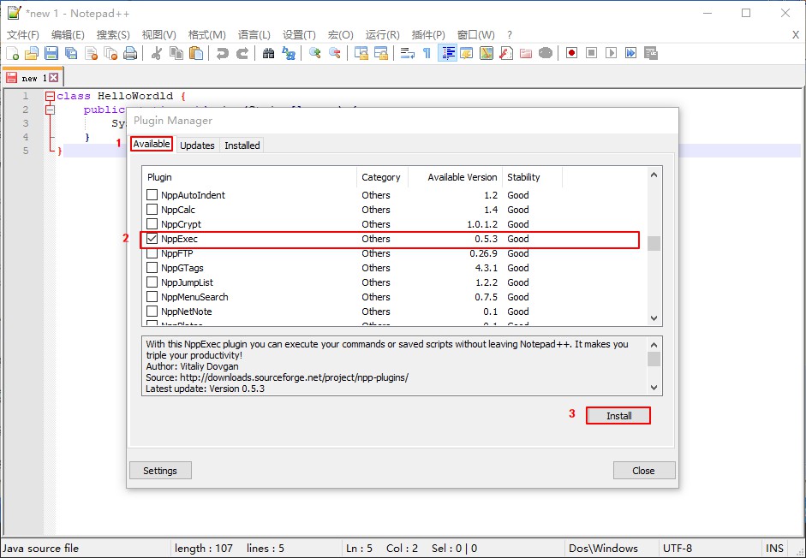This screenshot has width=806, height=558.
Task: Select the Available tab
Action: (151, 144)
